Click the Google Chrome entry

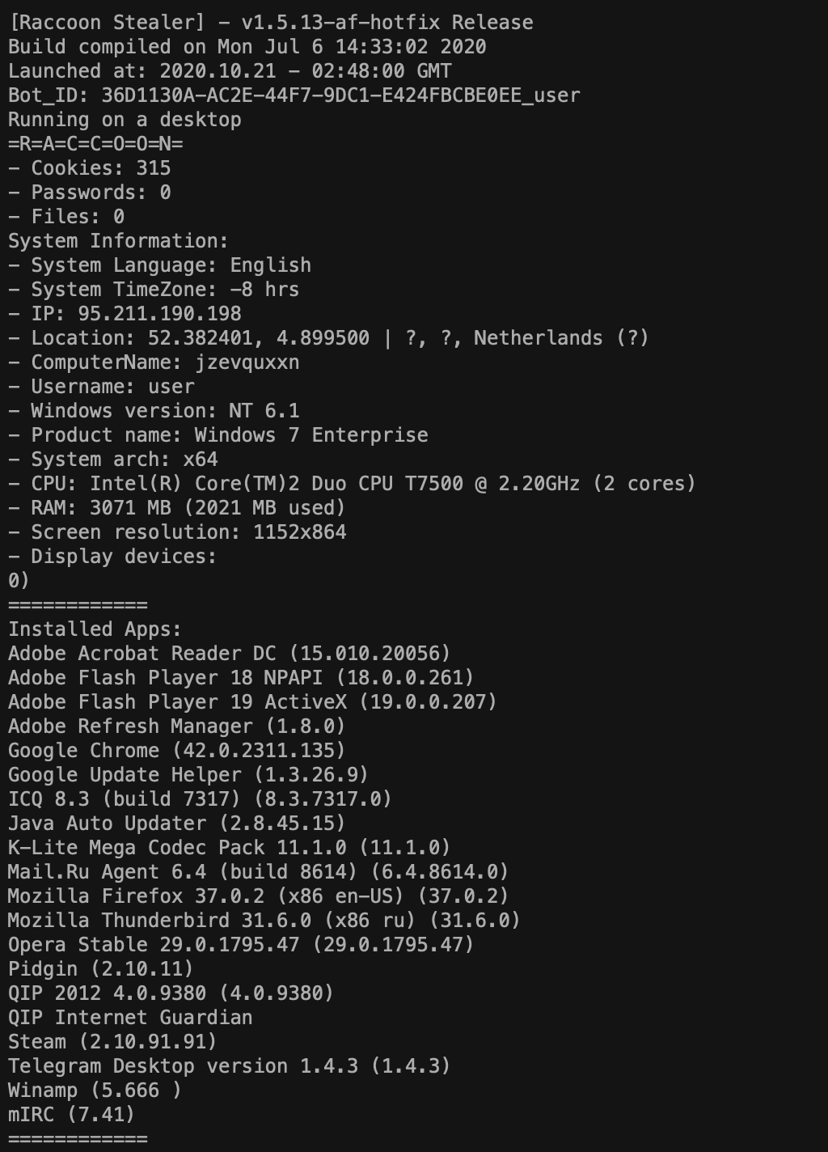(x=176, y=751)
